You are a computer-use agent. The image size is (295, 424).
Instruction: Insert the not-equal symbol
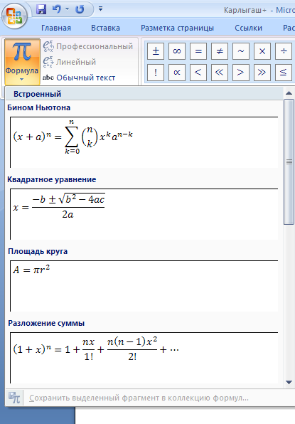(x=220, y=51)
